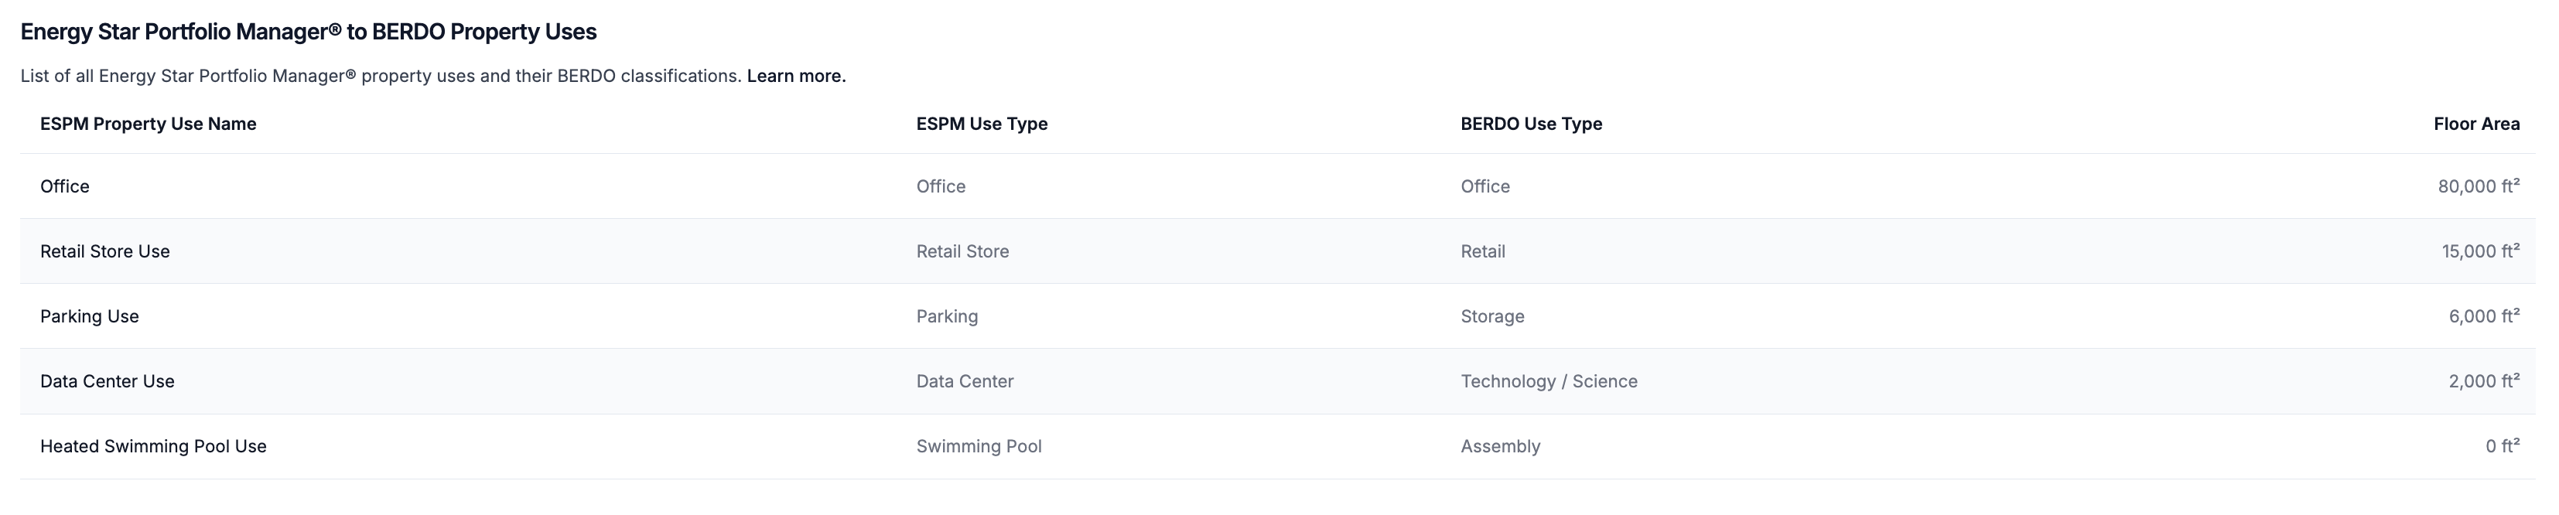The width and height of the screenshot is (2559, 515).
Task: Click the Parking Use property name
Action: pos(90,316)
